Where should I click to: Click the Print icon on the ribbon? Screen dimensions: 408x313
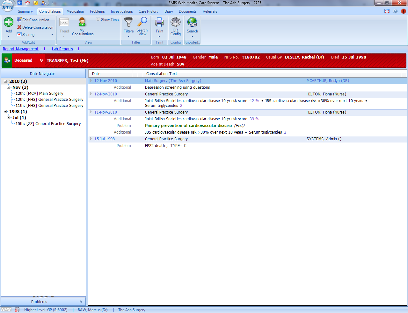pos(159,23)
